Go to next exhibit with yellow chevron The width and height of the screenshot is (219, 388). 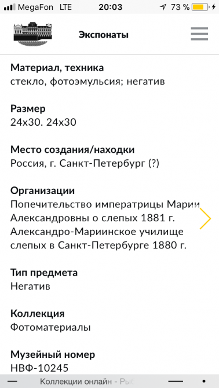coord(205,218)
